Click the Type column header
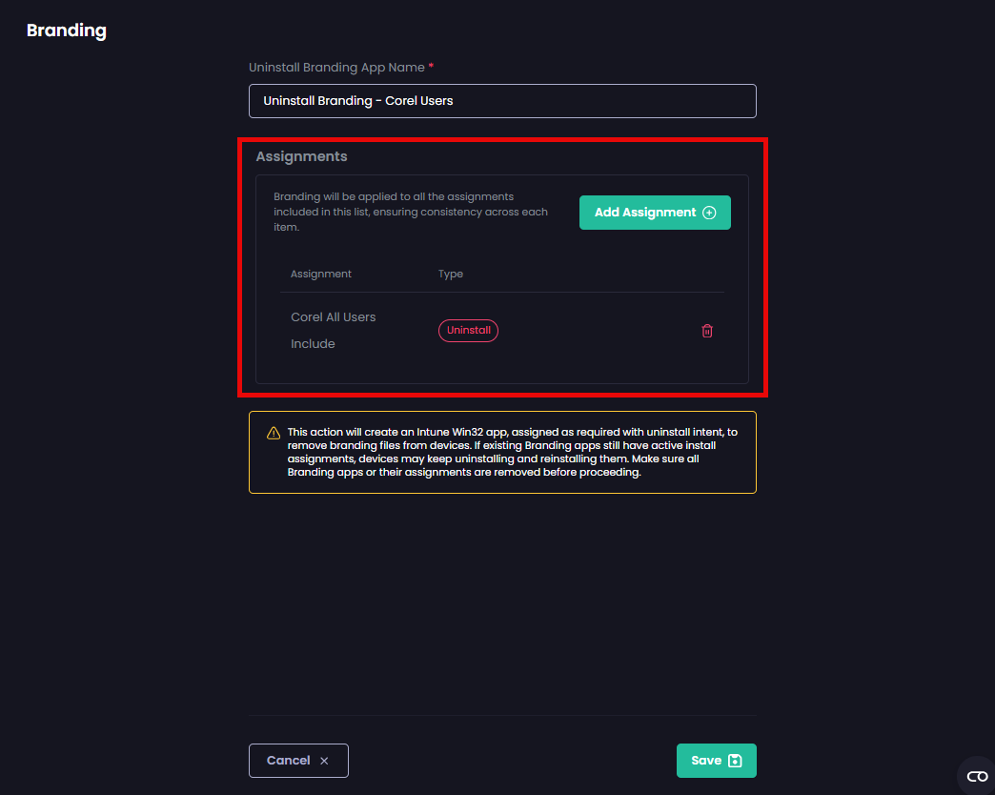This screenshot has height=795, width=995. [x=451, y=274]
